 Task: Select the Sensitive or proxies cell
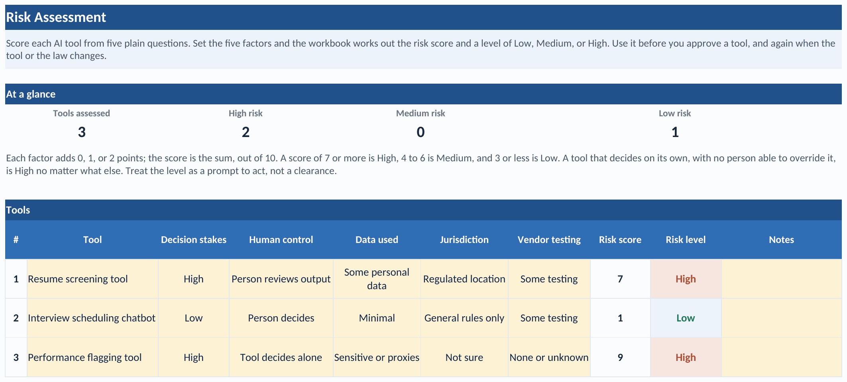tap(377, 357)
